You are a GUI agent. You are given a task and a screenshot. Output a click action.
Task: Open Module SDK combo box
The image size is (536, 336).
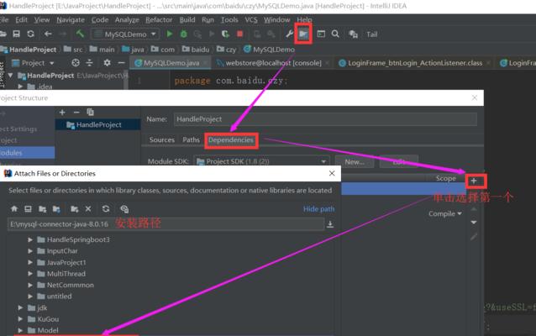point(261,161)
